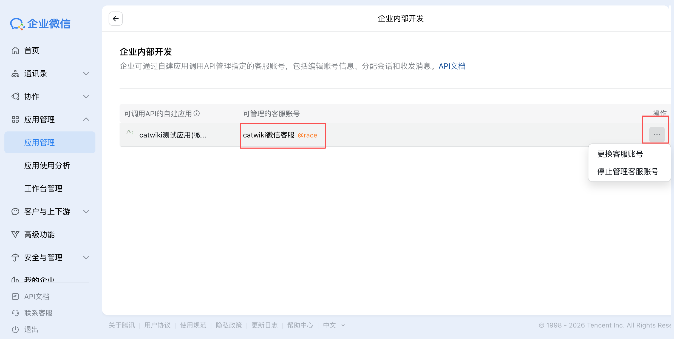Expand the 安全与管理 section
Screen dimensions: 674x339
86,258
